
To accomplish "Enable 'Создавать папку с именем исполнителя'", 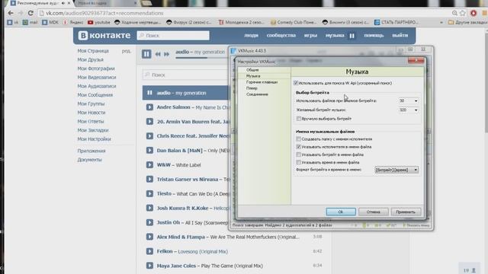I will pyautogui.click(x=298, y=139).
